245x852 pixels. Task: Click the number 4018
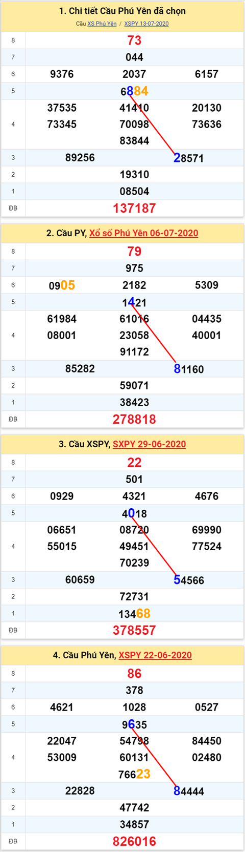point(134,513)
